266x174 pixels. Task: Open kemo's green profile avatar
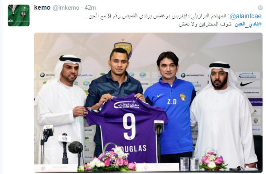click(19, 16)
